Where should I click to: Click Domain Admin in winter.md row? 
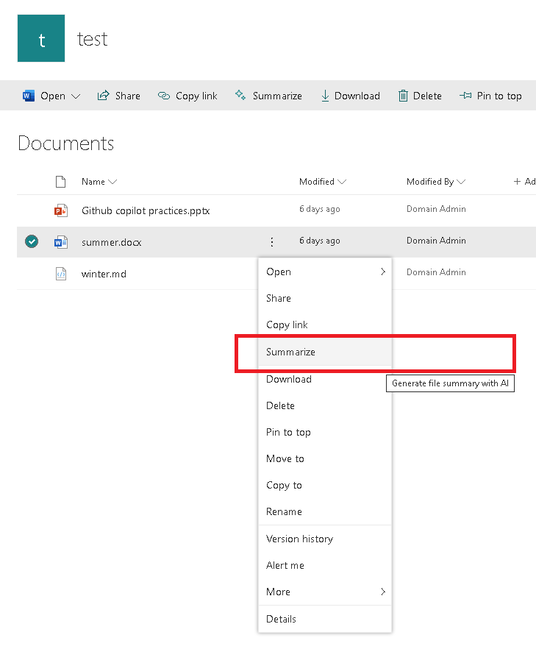click(436, 272)
